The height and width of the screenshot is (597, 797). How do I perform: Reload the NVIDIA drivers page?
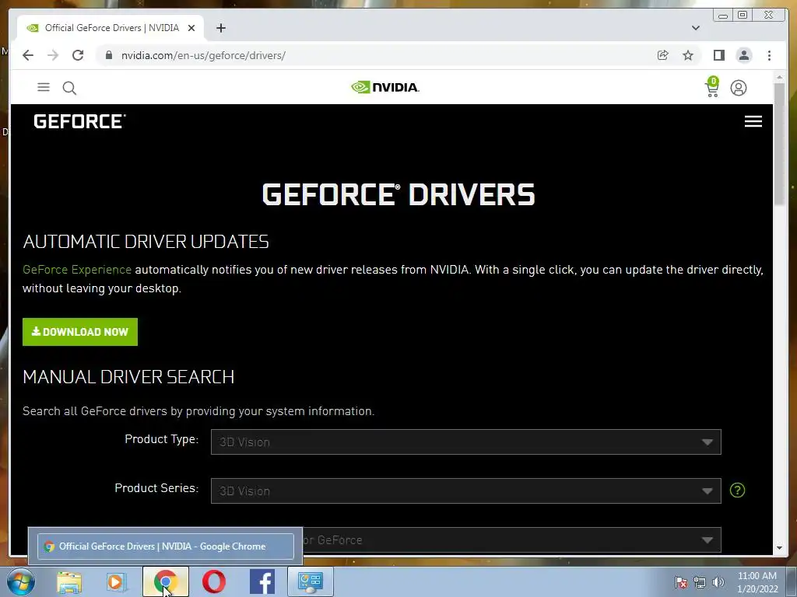(78, 55)
